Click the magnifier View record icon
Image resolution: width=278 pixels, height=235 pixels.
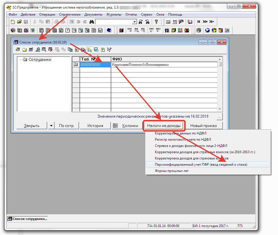click(x=38, y=50)
